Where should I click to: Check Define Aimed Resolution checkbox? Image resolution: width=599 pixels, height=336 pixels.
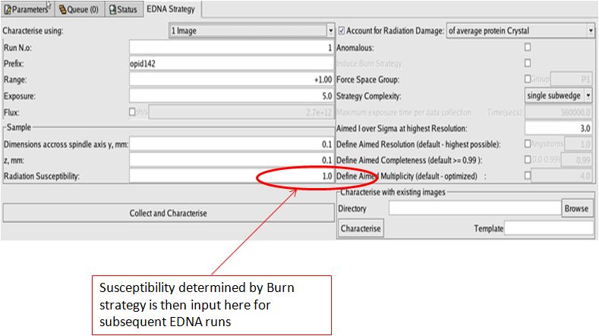click(x=528, y=143)
